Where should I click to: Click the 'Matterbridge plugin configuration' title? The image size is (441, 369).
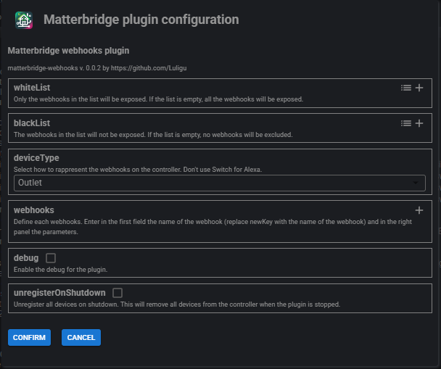click(141, 20)
